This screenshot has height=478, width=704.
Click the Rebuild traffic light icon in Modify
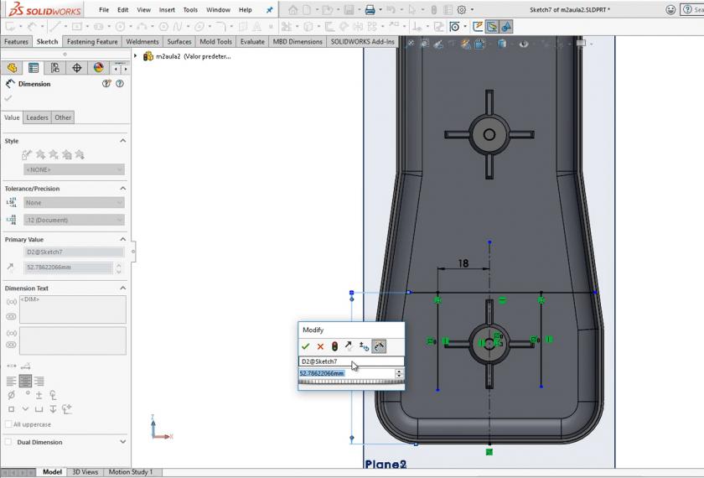[x=334, y=346]
